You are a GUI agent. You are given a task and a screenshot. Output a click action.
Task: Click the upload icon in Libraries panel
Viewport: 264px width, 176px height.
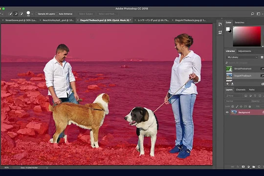(232, 84)
